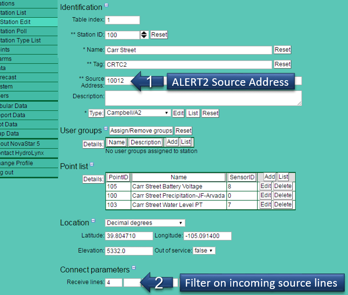Screen dimensions: 348x295
Task: Collapse the Point list section icon
Action: (x=92, y=165)
